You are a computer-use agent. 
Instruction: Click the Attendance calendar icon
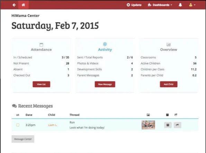(x=41, y=45)
